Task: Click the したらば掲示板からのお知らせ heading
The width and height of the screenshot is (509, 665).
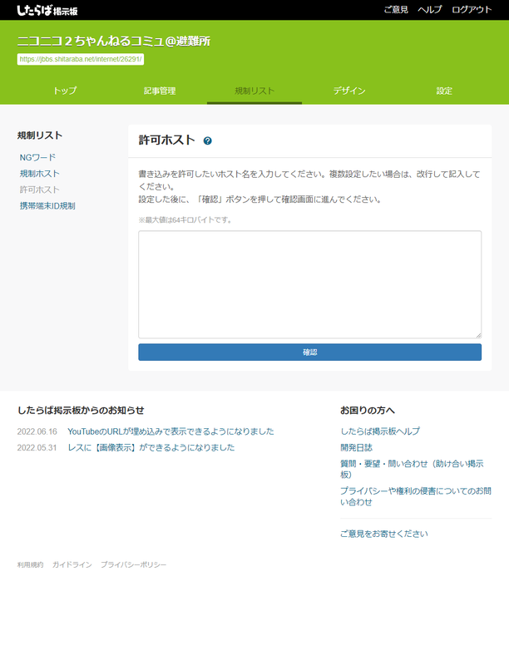Action: [81, 410]
